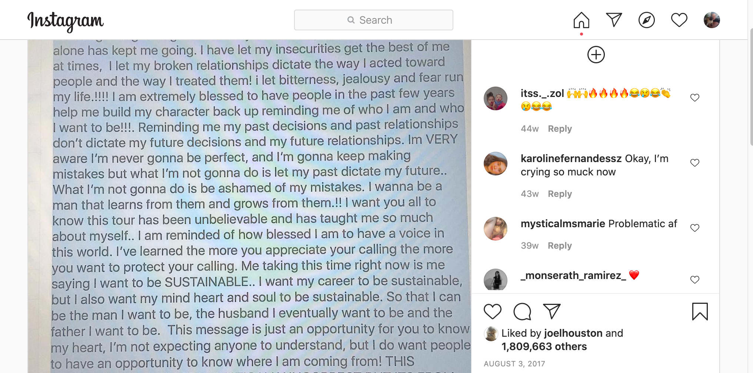The height and width of the screenshot is (373, 753).
Task: Click the Instagram logo
Action: point(66,21)
